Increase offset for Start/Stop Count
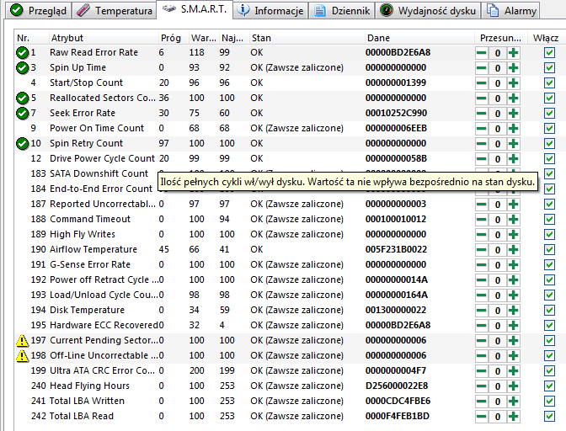This screenshot has height=431, width=566. [x=513, y=83]
